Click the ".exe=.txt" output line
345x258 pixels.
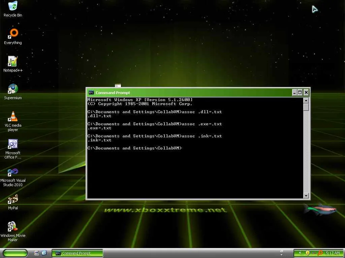pos(99,128)
